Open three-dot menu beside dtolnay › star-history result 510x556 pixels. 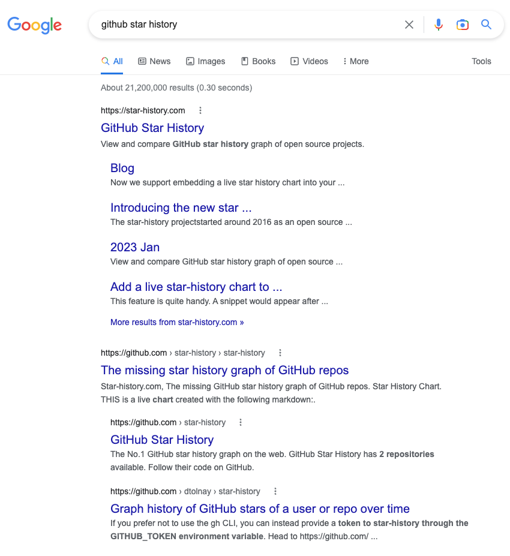[x=275, y=491]
